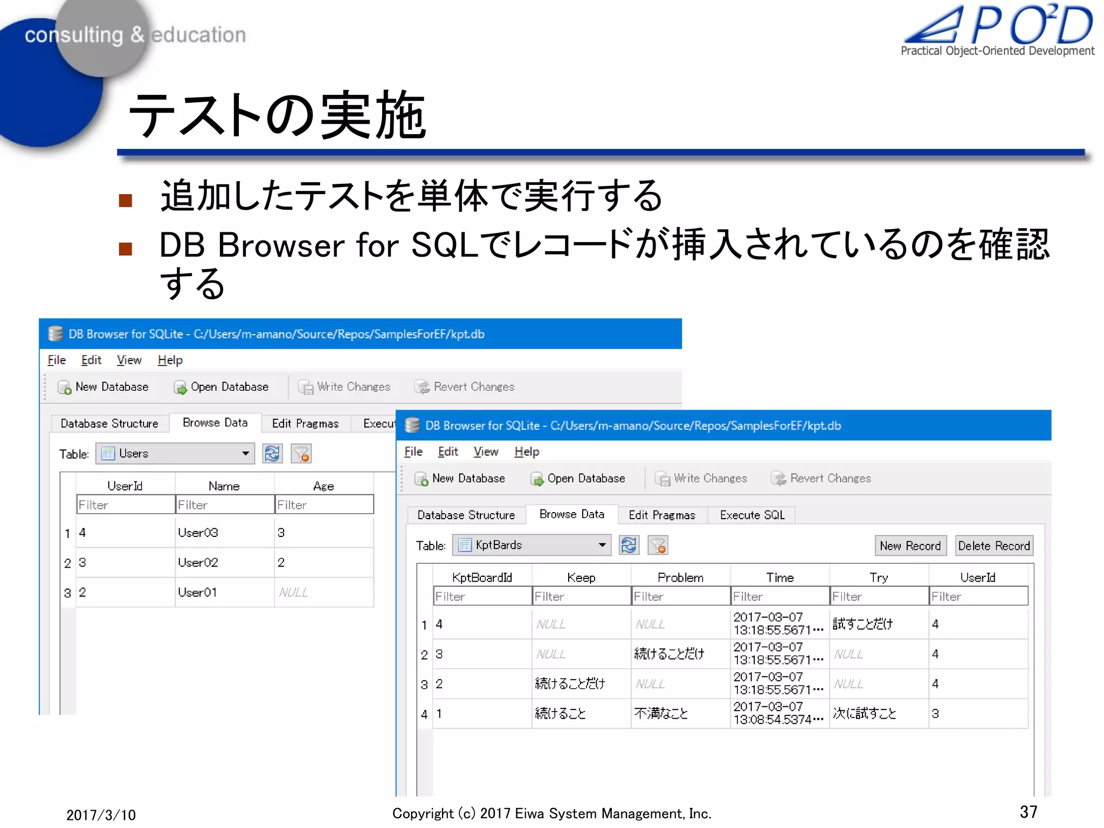This screenshot has height=828, width=1104.
Task: Select the 試すことだけ Try cell
Action: 879,624
